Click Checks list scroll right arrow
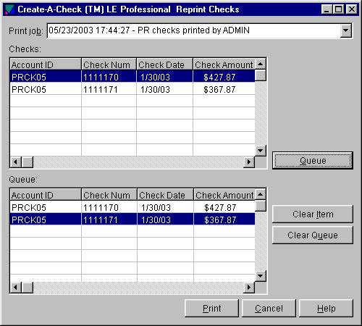This screenshot has height=326, width=362. pyautogui.click(x=249, y=162)
